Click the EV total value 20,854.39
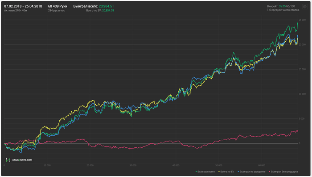This screenshot has height=177, width=312. (x=108, y=11)
